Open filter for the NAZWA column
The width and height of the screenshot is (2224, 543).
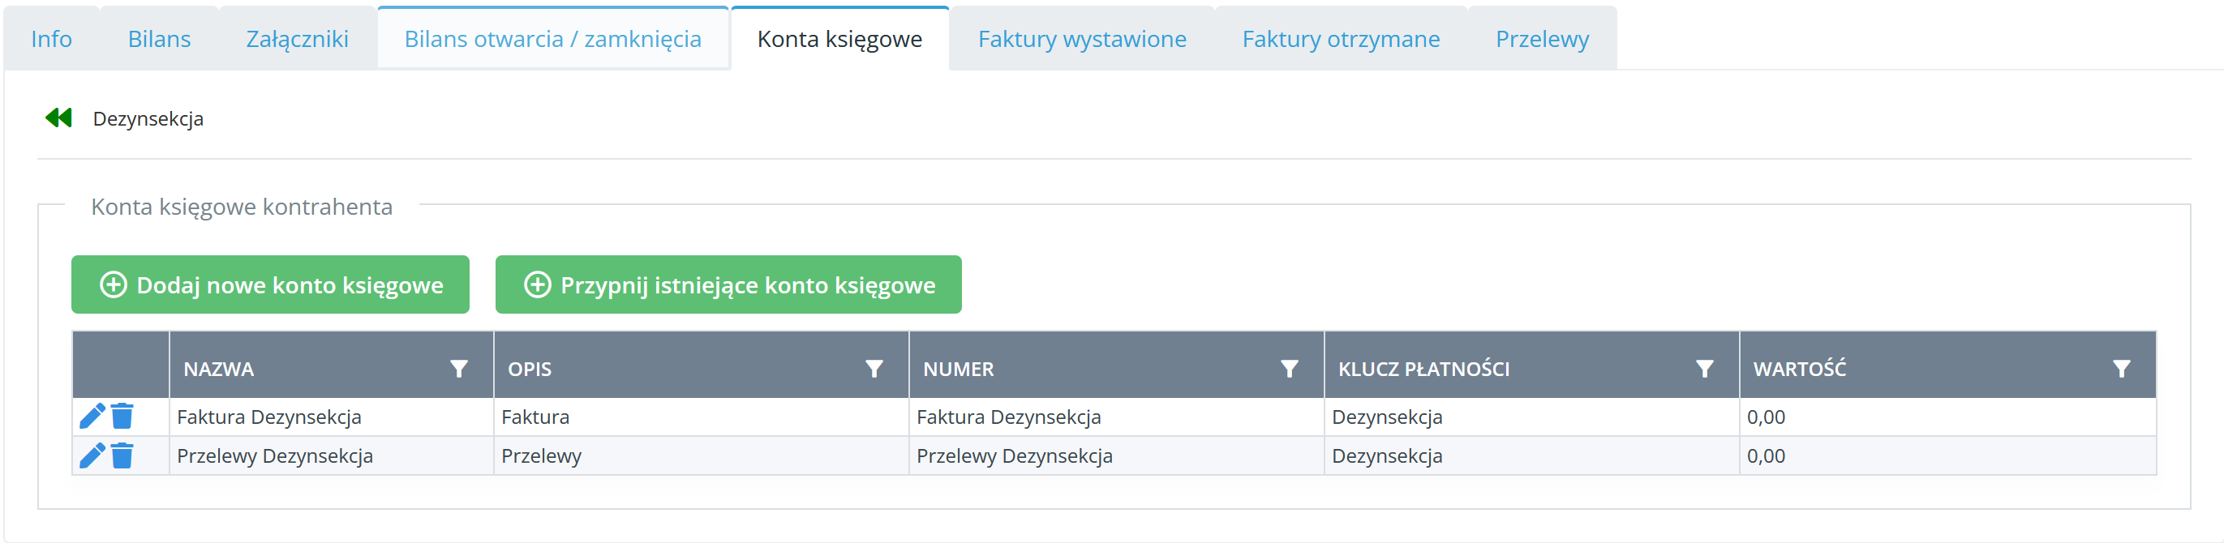point(458,370)
